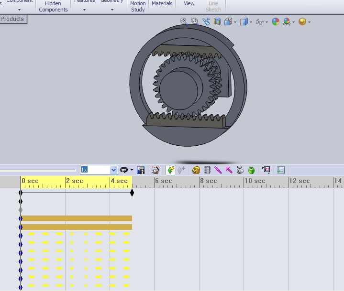344x291 pixels.
Task: Click the Line Sketch ribbon button
Action: (213, 7)
